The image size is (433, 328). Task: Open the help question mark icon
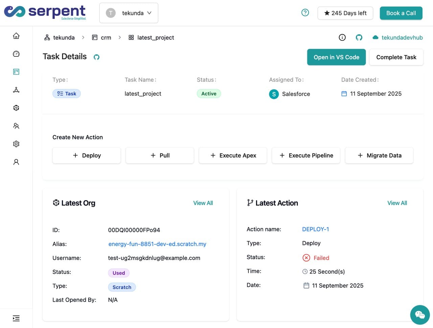305,13
